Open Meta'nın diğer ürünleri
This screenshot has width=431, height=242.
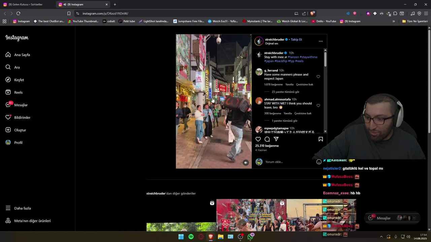[28, 221]
